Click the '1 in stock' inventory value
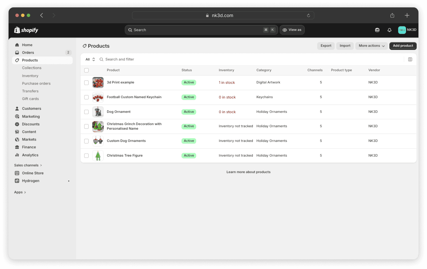 [227, 83]
